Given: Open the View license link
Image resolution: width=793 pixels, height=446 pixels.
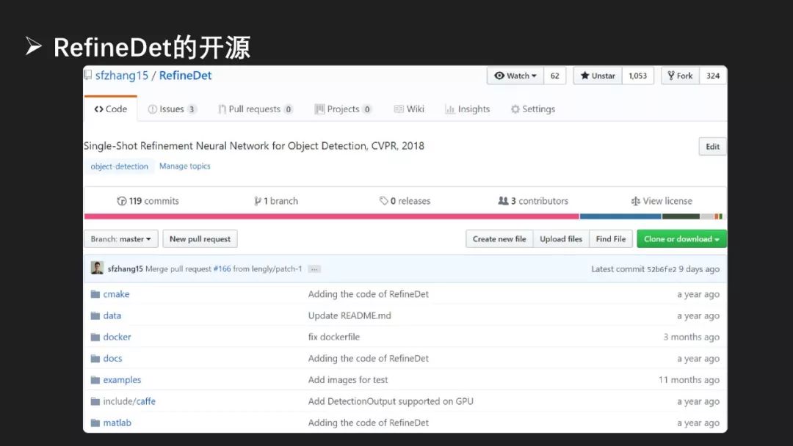Looking at the screenshot, I should click(x=662, y=201).
